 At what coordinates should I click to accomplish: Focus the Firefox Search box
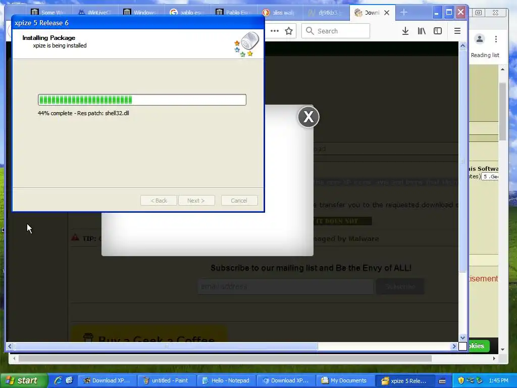pyautogui.click(x=336, y=31)
